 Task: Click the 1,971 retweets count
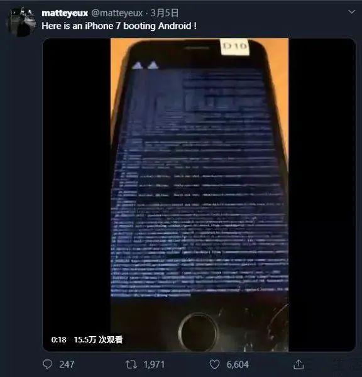[x=154, y=364]
